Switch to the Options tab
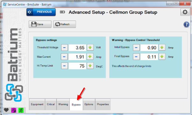The width and height of the screenshot is (192, 115). [x=89, y=105]
